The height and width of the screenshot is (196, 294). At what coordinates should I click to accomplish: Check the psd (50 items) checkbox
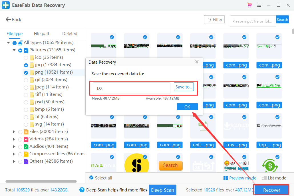(x=26, y=102)
